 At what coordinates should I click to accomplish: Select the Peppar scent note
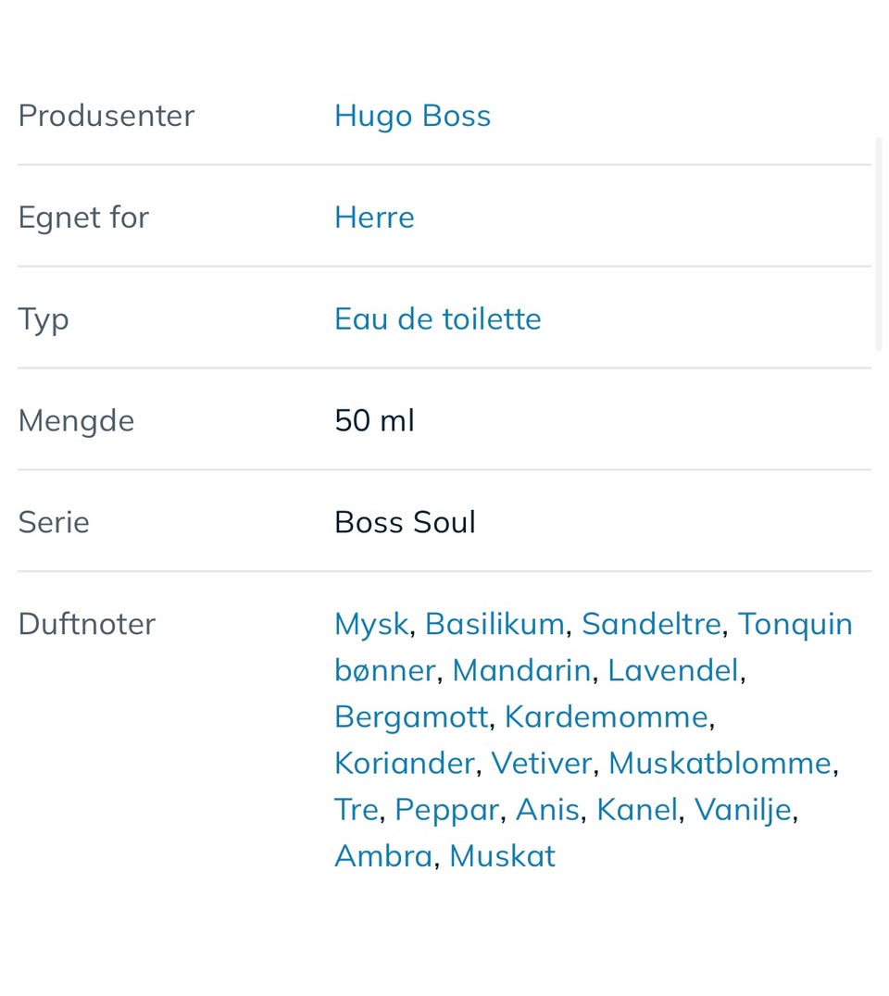(447, 810)
